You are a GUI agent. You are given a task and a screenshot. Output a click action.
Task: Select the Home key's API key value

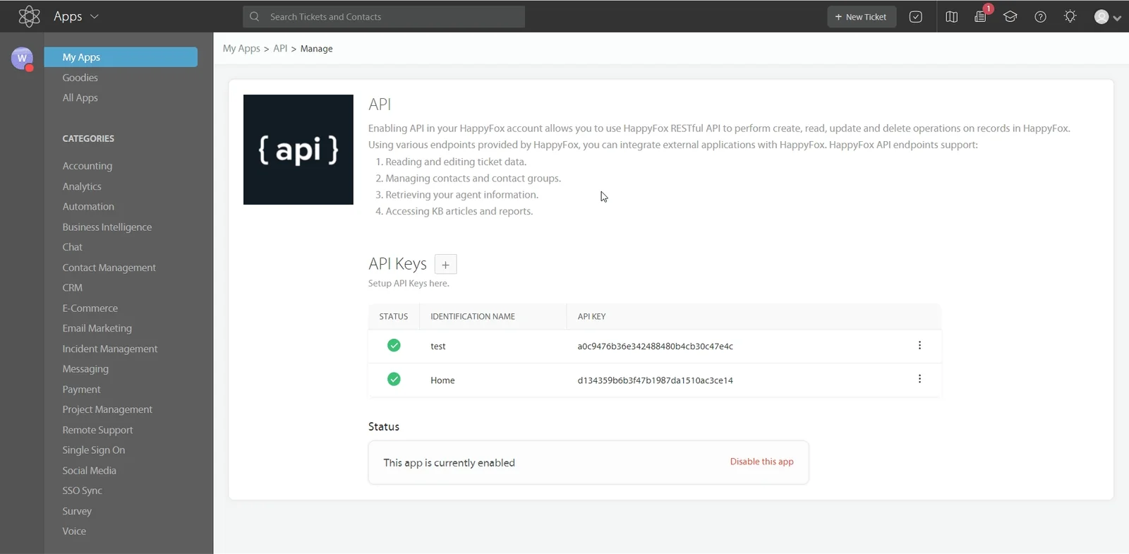(655, 380)
